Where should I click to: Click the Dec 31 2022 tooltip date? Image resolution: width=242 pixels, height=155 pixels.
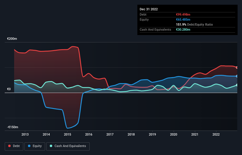click(149, 9)
